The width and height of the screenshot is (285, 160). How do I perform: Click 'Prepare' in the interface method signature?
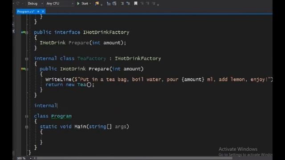click(79, 43)
